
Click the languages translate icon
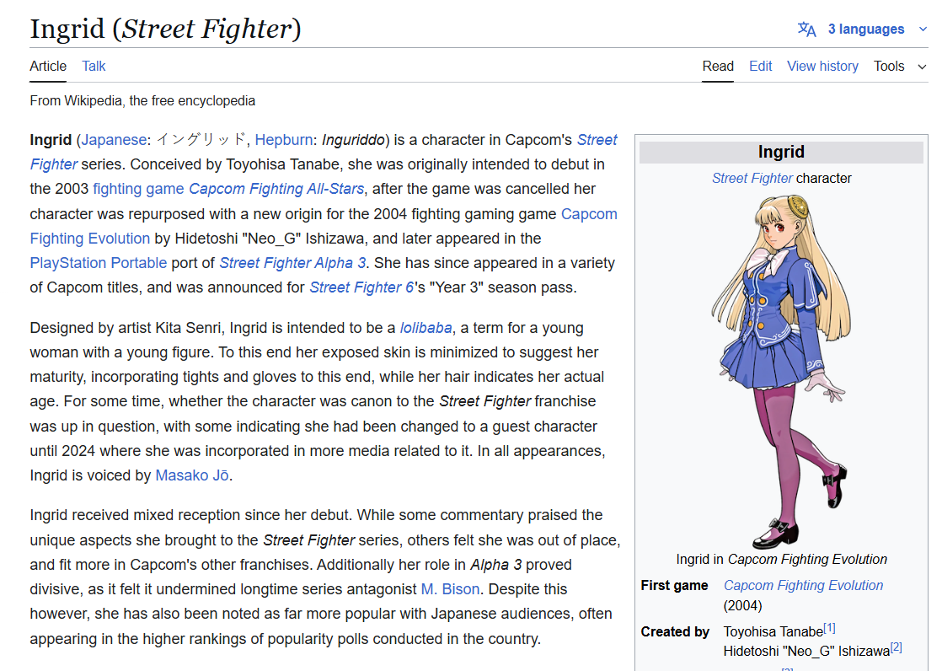click(x=806, y=29)
